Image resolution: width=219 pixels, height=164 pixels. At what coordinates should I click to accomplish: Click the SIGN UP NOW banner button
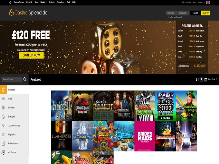pos(31,55)
